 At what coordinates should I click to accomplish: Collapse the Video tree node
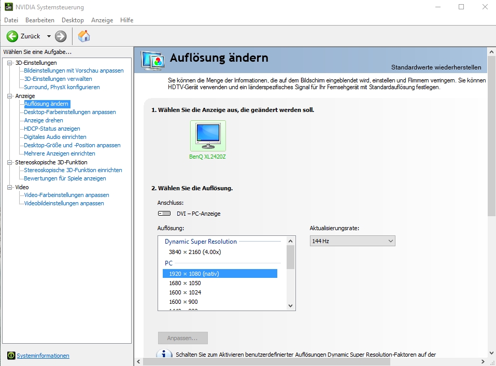pyautogui.click(x=10, y=187)
